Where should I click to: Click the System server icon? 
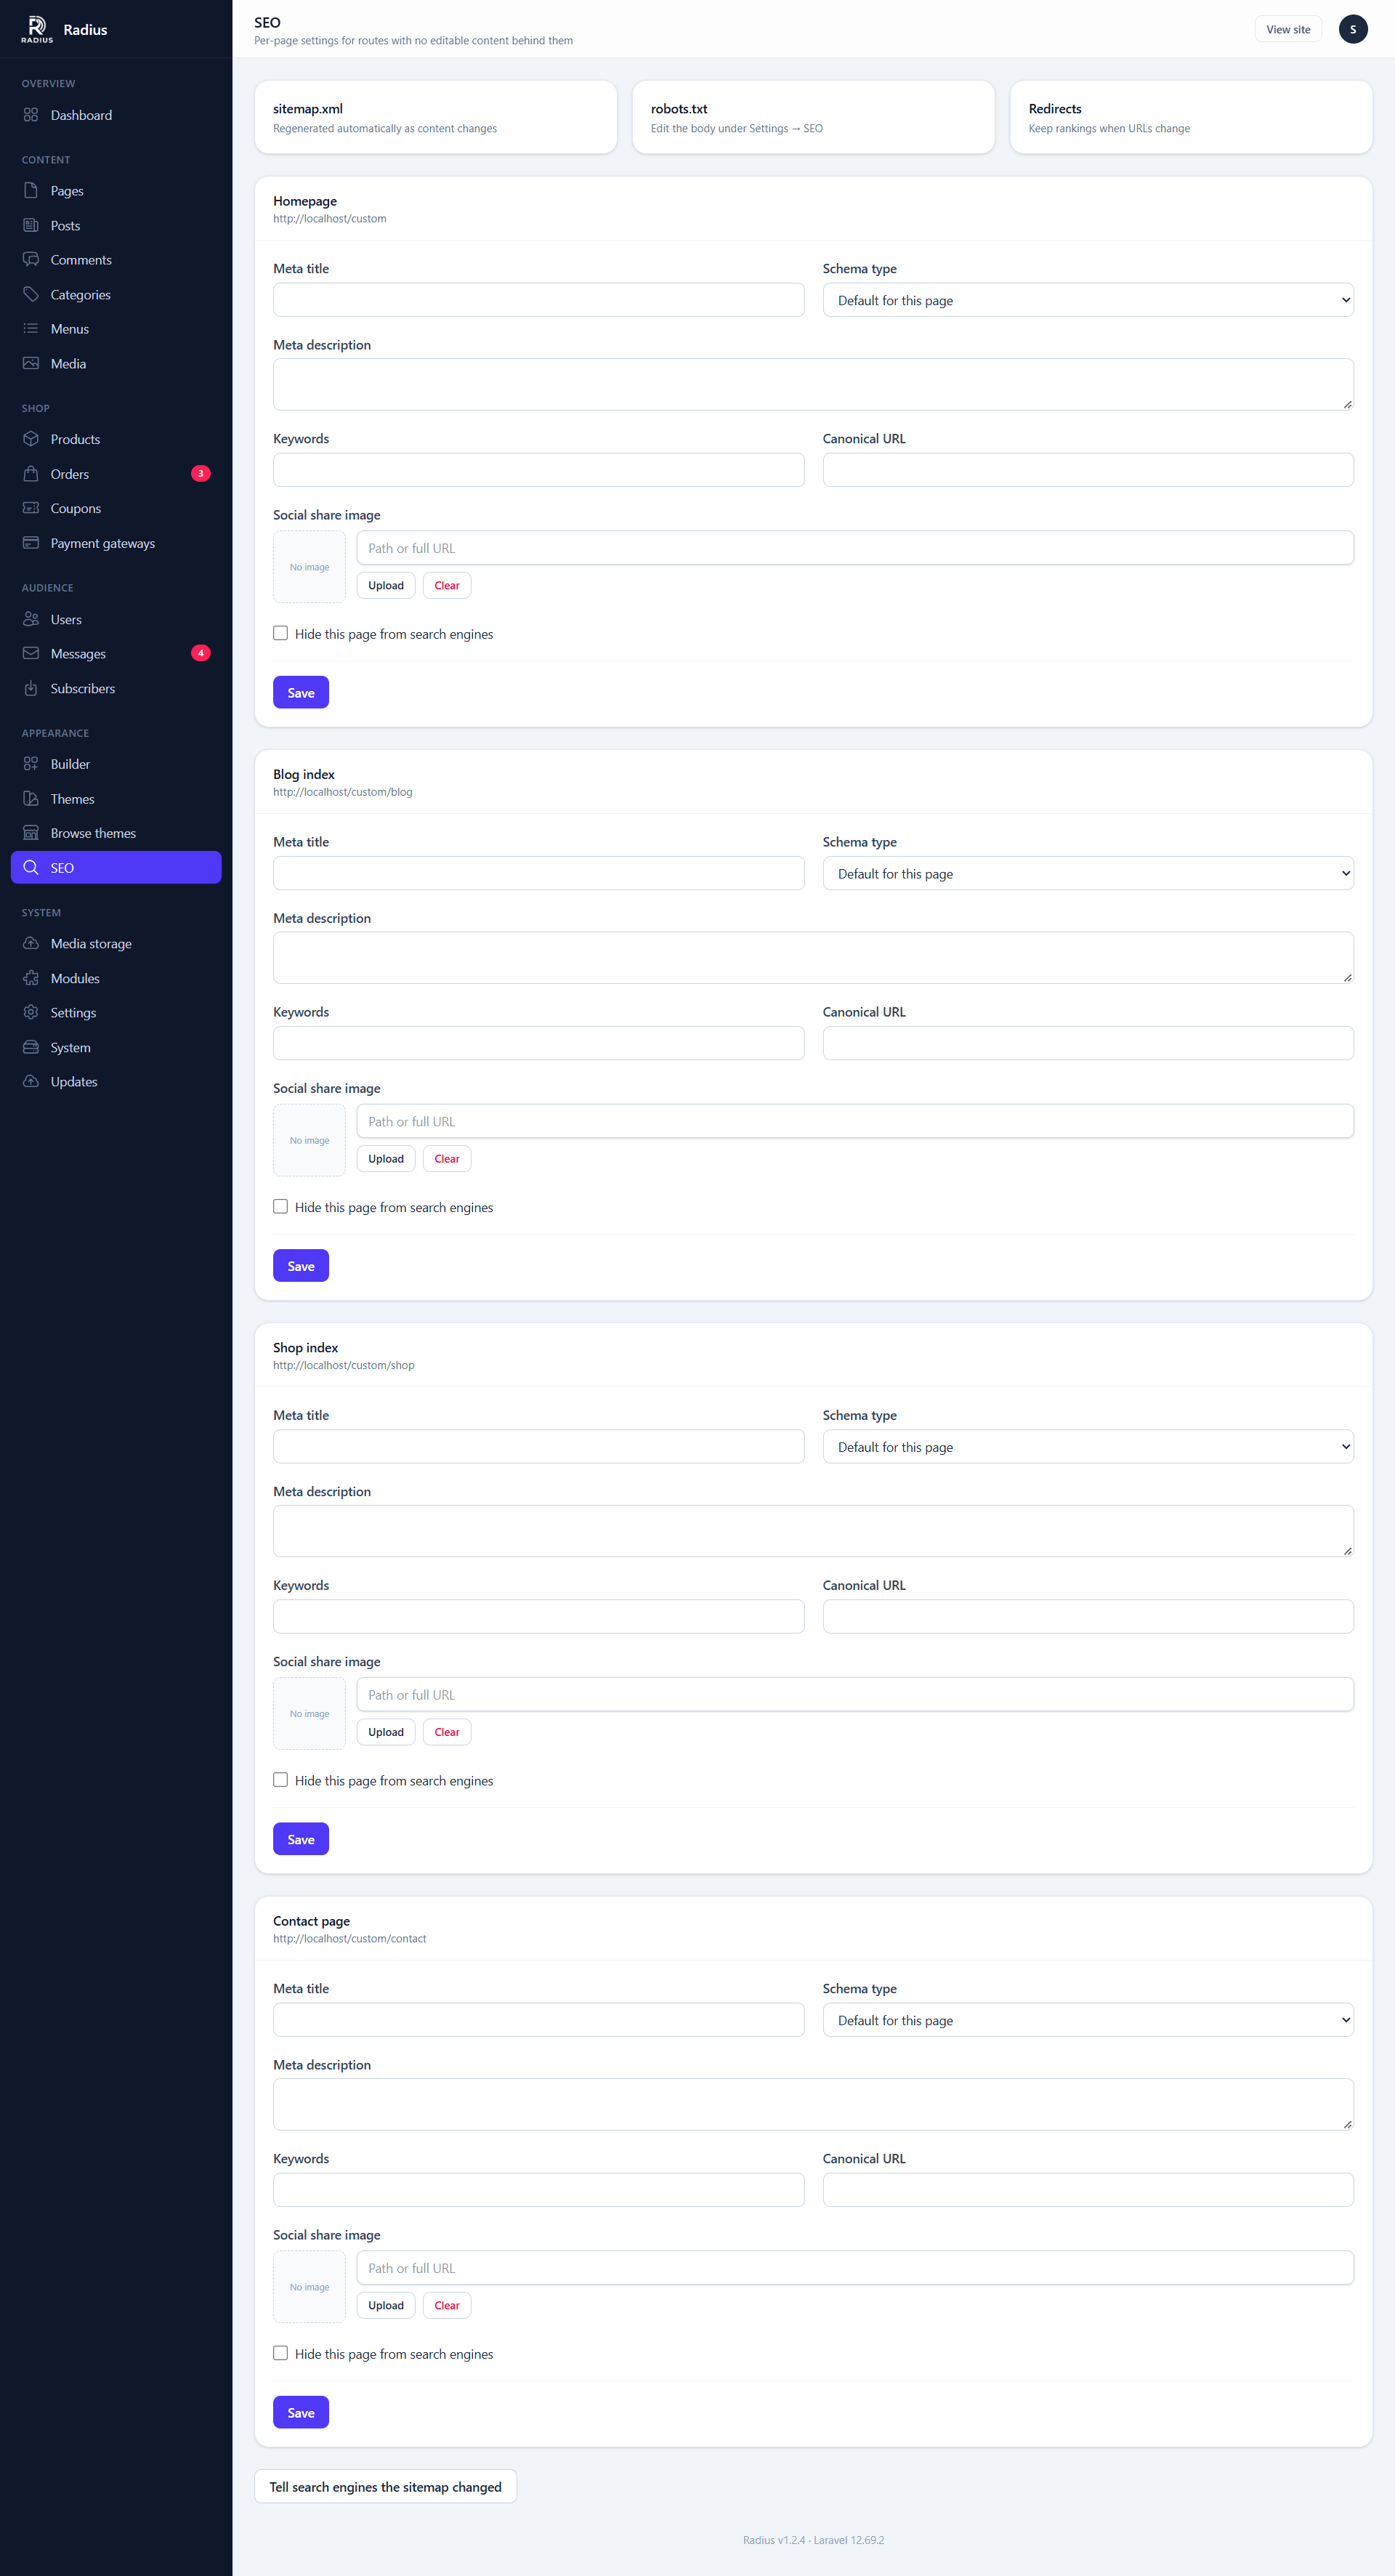[31, 1047]
